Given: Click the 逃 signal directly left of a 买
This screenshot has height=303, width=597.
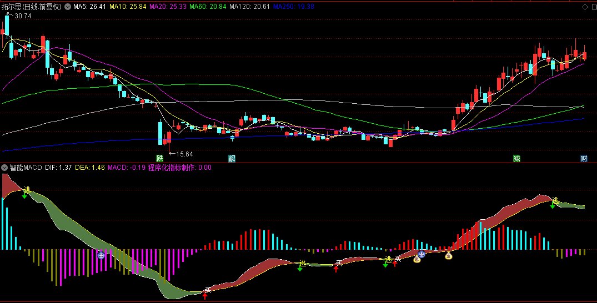Looking at the screenshot, I should [x=388, y=259].
